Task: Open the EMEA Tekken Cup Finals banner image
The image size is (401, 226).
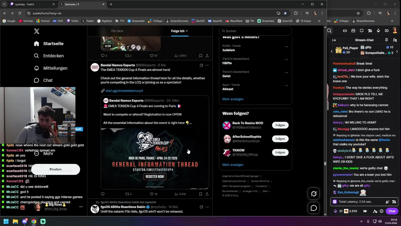Action: pos(155,158)
